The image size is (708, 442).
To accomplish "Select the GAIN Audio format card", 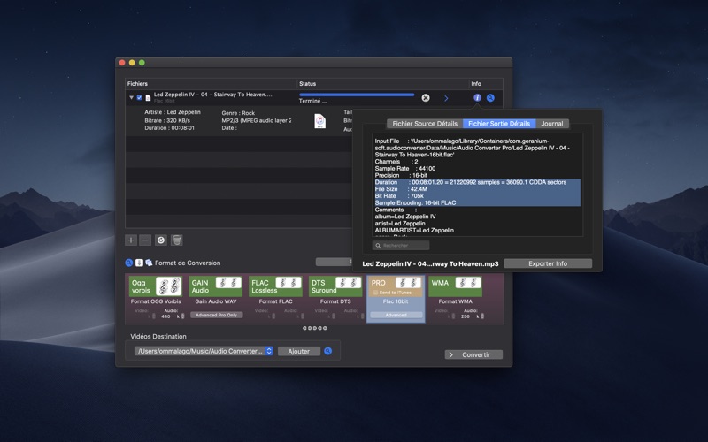I will 215,286.
